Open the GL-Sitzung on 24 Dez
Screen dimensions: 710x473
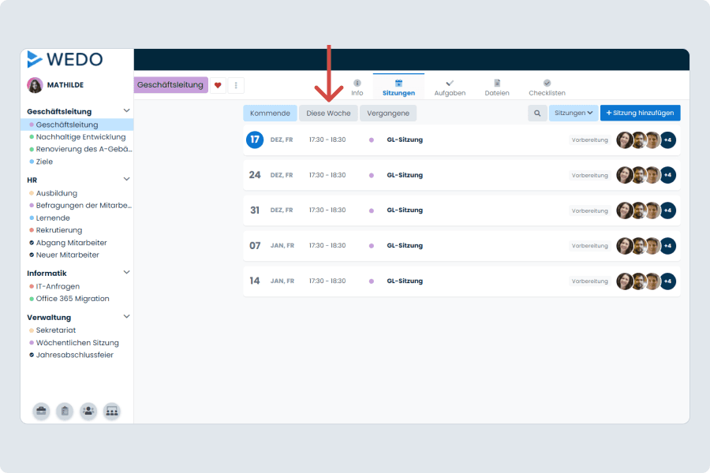coord(405,175)
